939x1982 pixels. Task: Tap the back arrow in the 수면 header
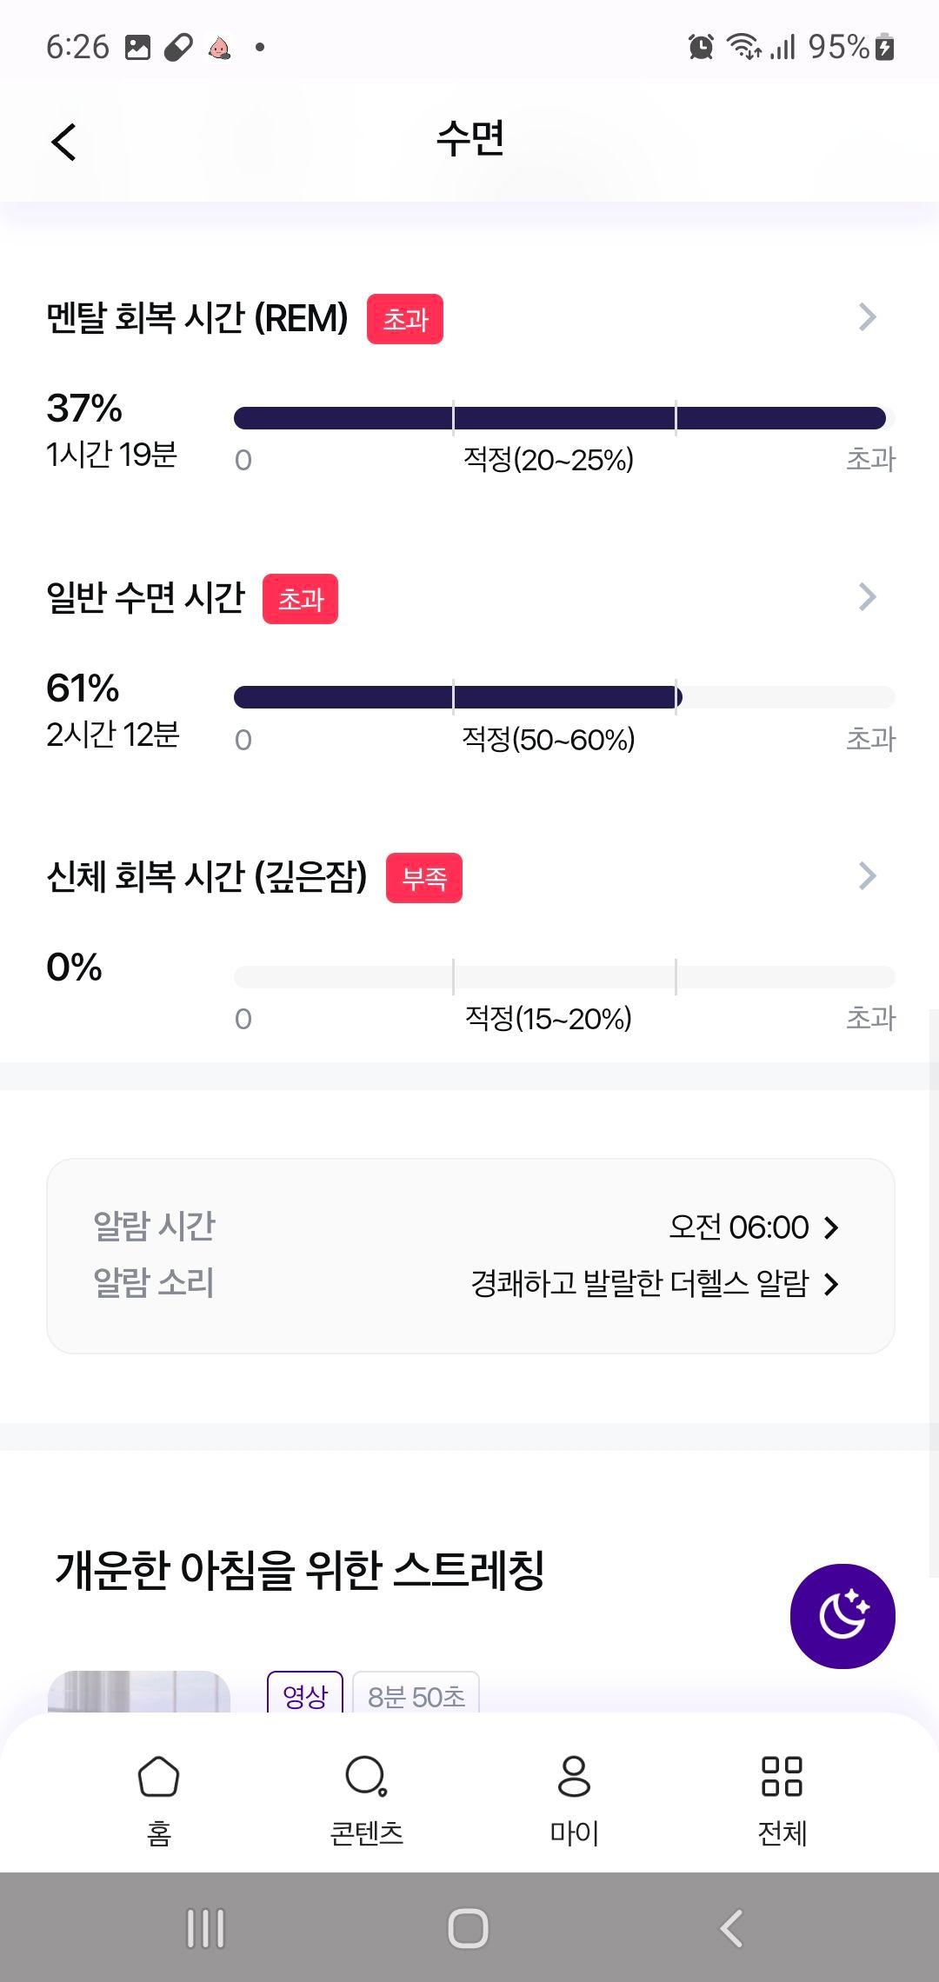pyautogui.click(x=63, y=143)
